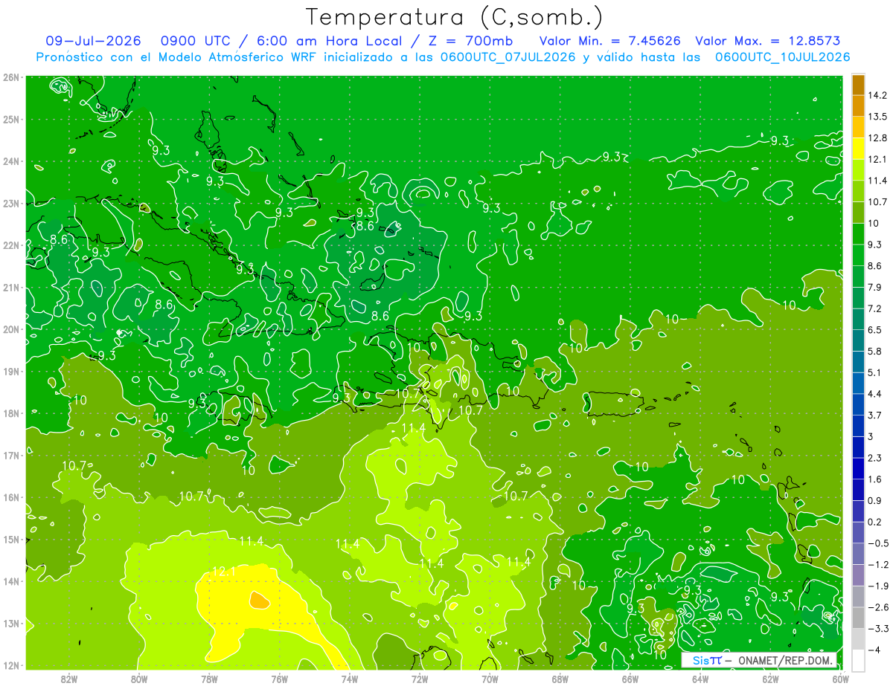
Task: Click the 24N latitude axis label
Action: tap(10, 161)
